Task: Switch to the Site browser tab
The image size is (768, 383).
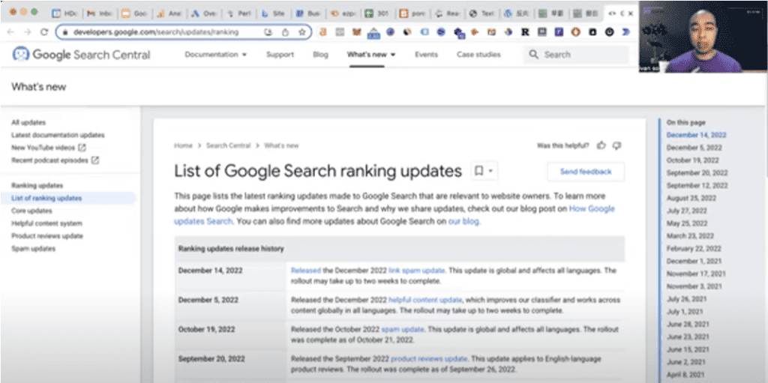Action: (273, 13)
